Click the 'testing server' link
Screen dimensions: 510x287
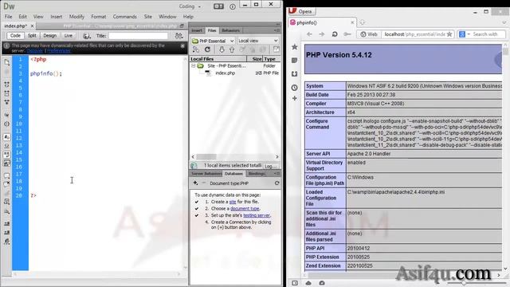pyautogui.click(x=257, y=215)
